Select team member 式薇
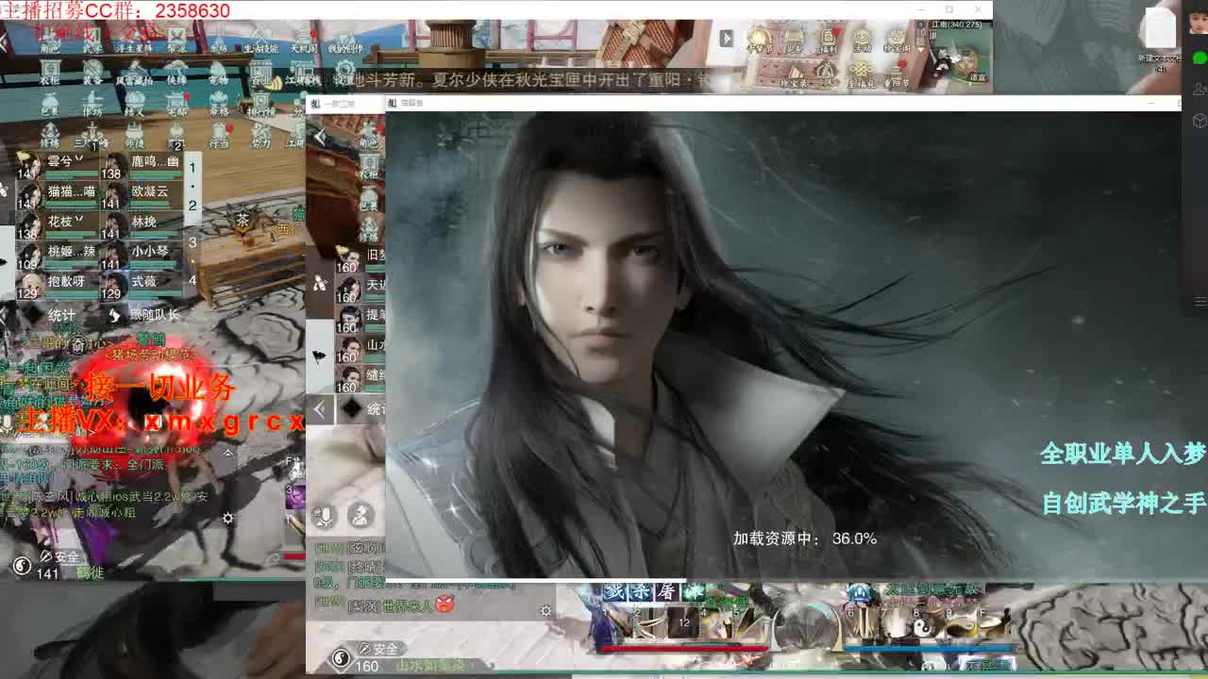The image size is (1208, 679). 141,287
